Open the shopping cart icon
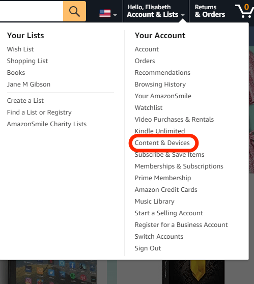Image resolution: width=254 pixels, height=284 pixels. 244,11
